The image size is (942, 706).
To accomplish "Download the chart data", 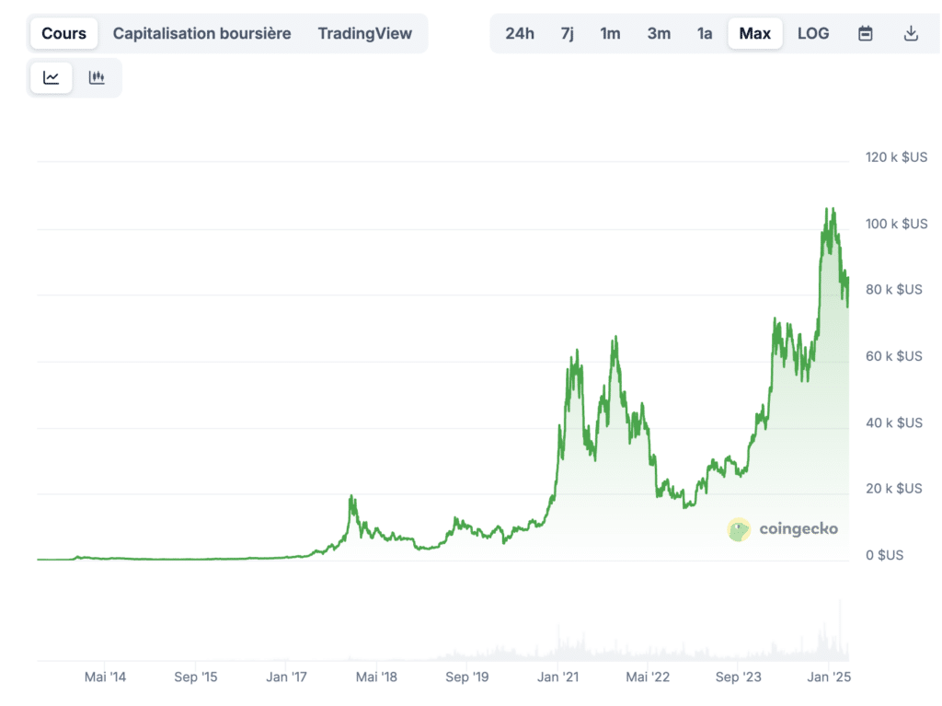I will click(911, 34).
